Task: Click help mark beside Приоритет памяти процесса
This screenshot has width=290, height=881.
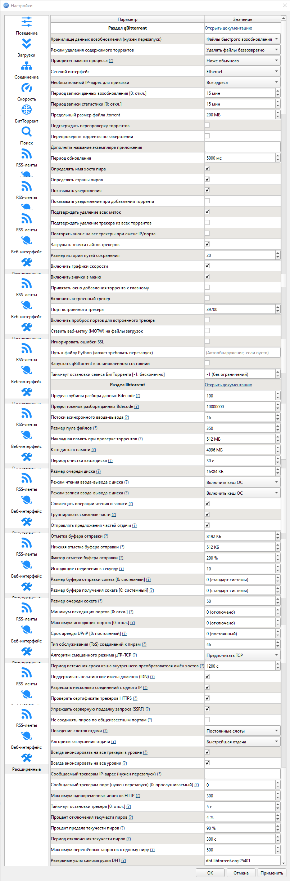Action: 111,61
